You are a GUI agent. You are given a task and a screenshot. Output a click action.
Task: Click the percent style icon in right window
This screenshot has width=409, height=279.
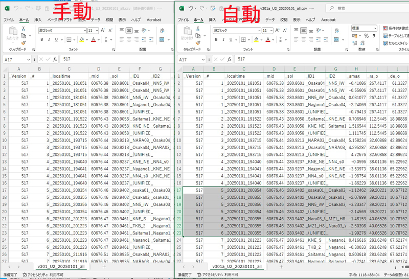coord(366,37)
